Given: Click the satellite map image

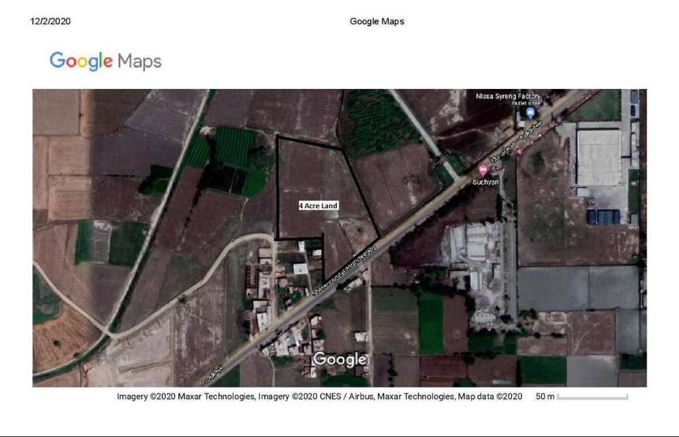Looking at the screenshot, I should tap(339, 238).
